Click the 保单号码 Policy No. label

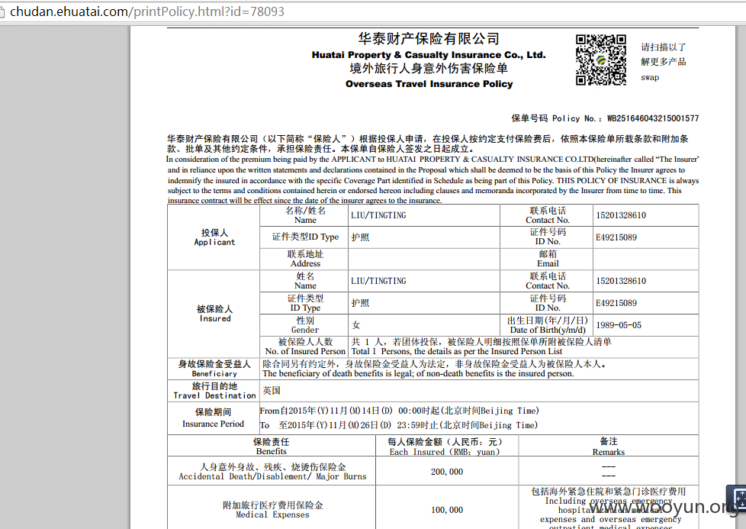click(x=556, y=118)
